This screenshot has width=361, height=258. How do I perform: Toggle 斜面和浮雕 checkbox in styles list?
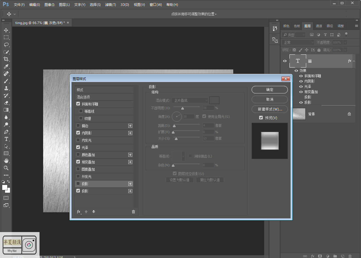(x=78, y=104)
